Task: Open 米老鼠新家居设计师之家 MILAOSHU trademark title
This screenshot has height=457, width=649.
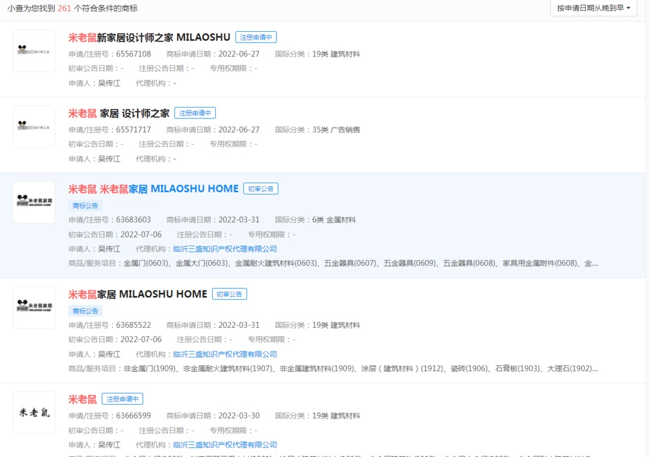Action: click(x=149, y=37)
